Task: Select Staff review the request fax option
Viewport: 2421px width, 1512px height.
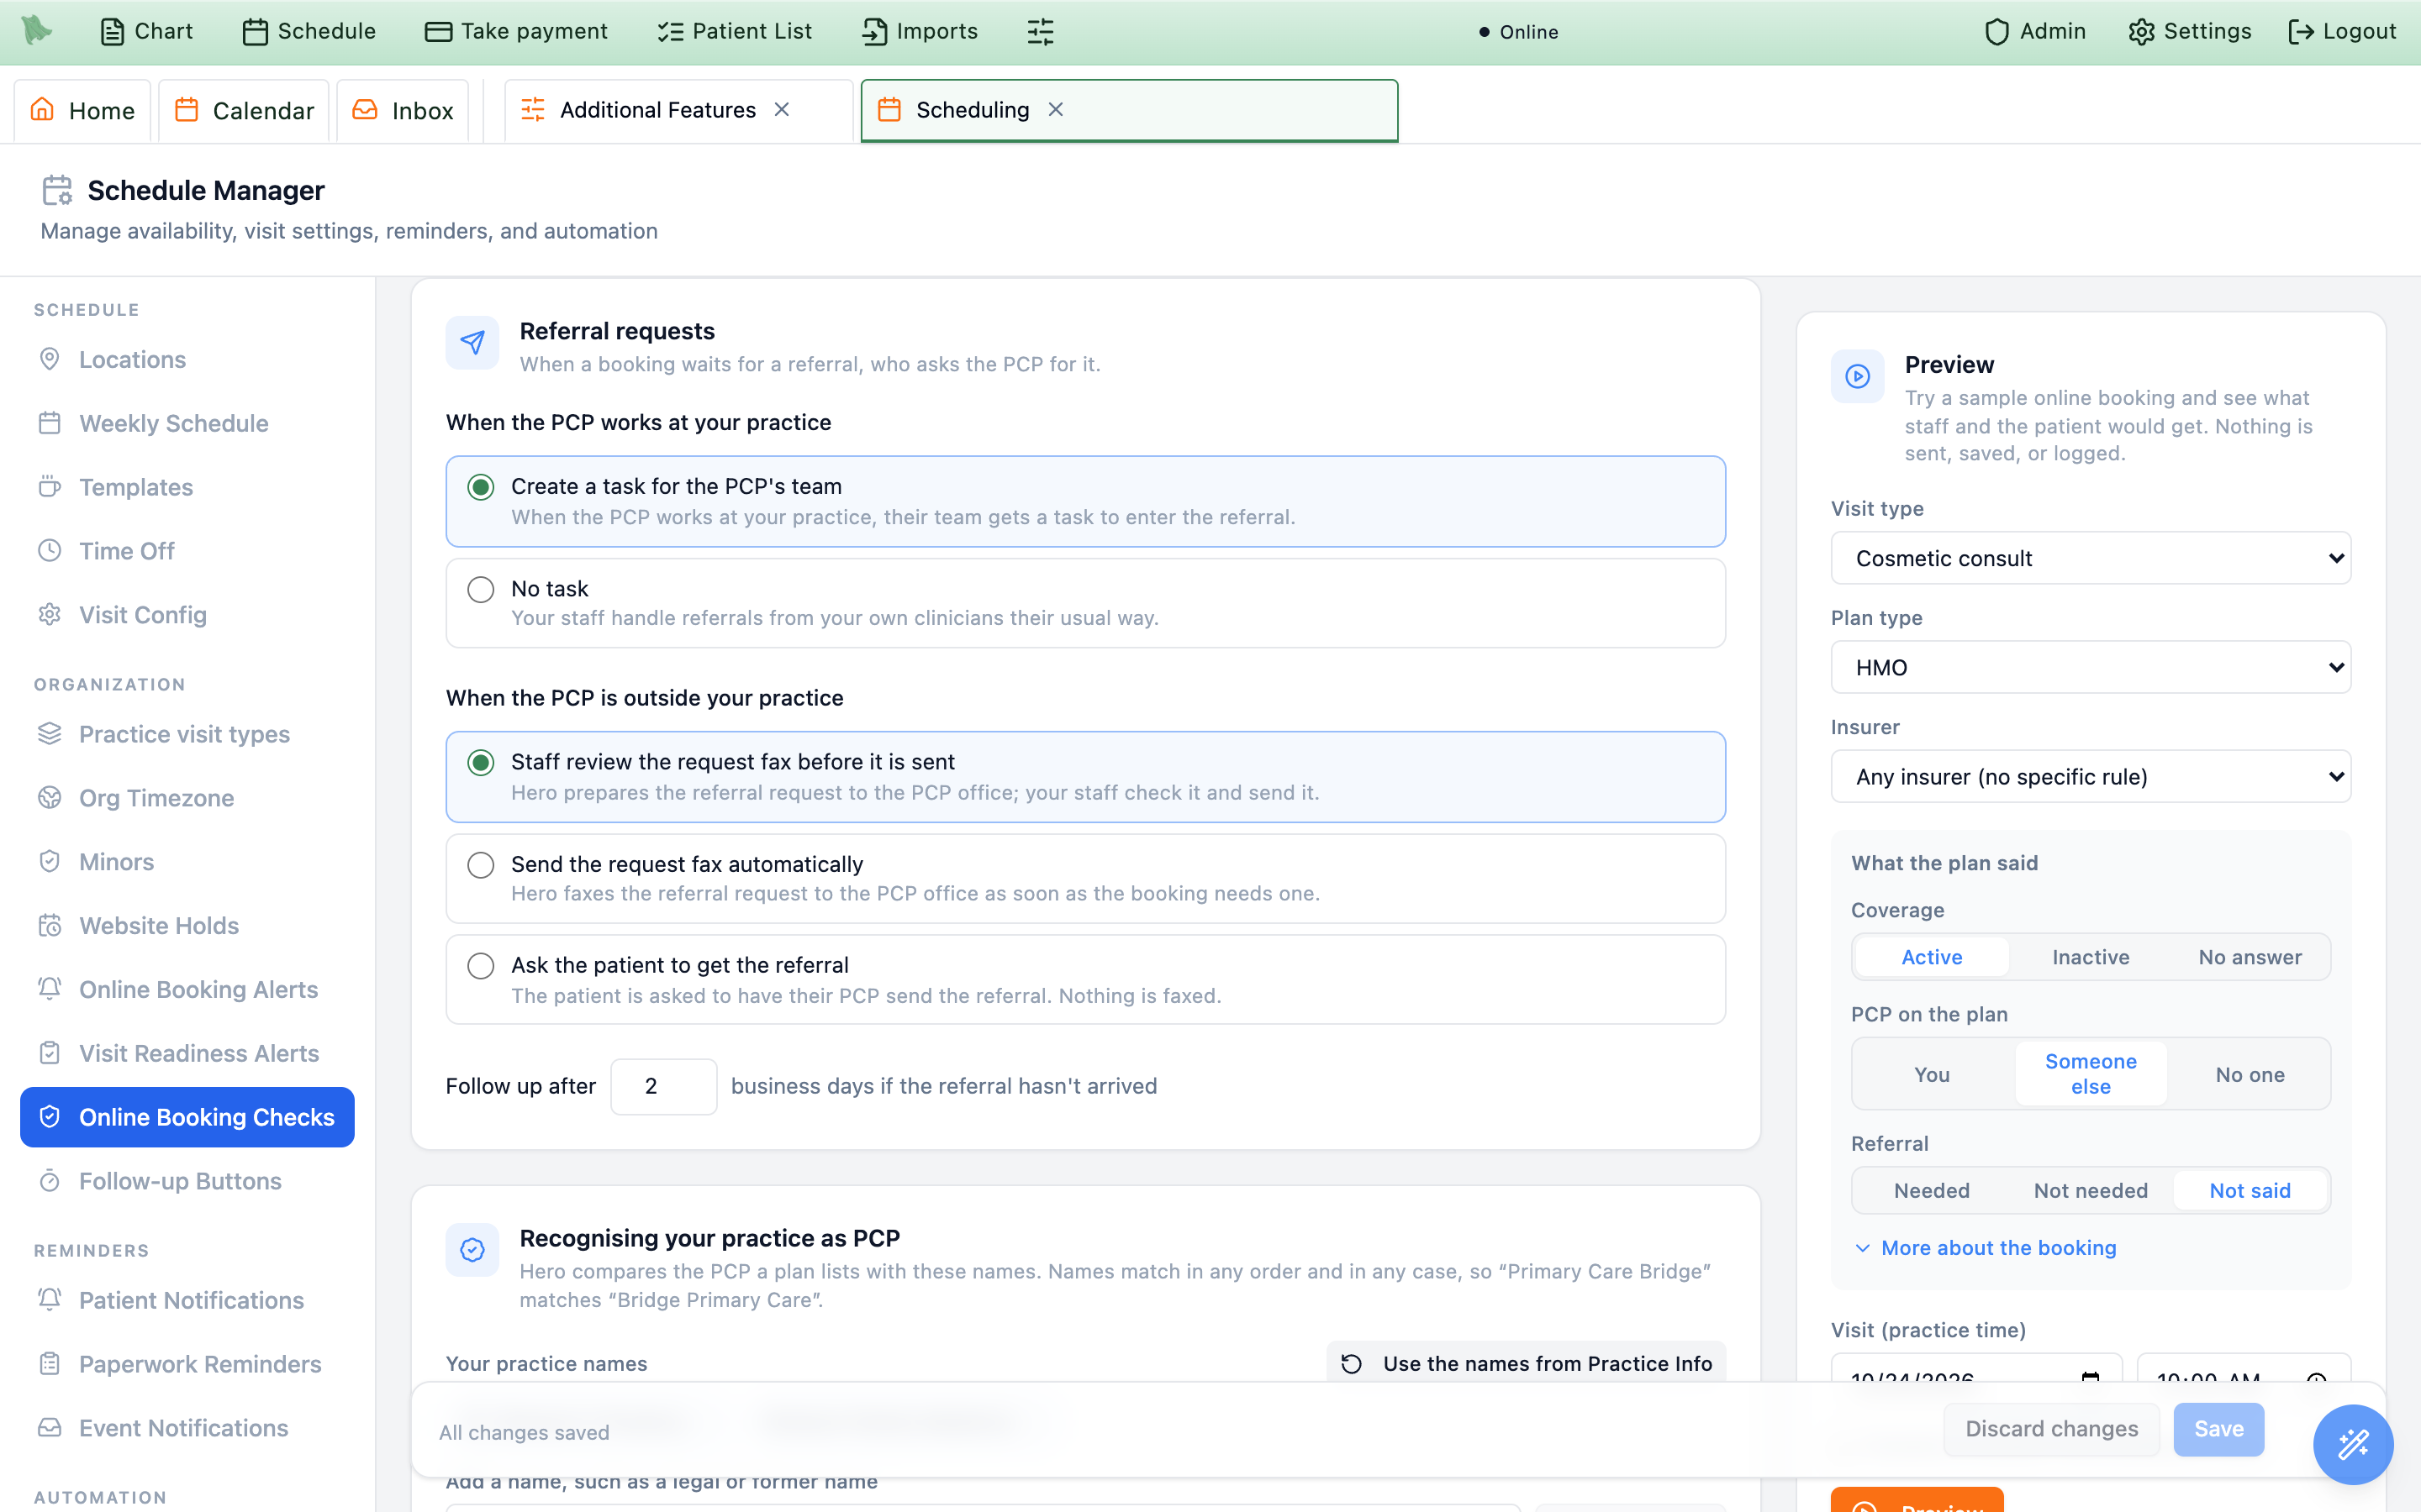Action: 1085,777
